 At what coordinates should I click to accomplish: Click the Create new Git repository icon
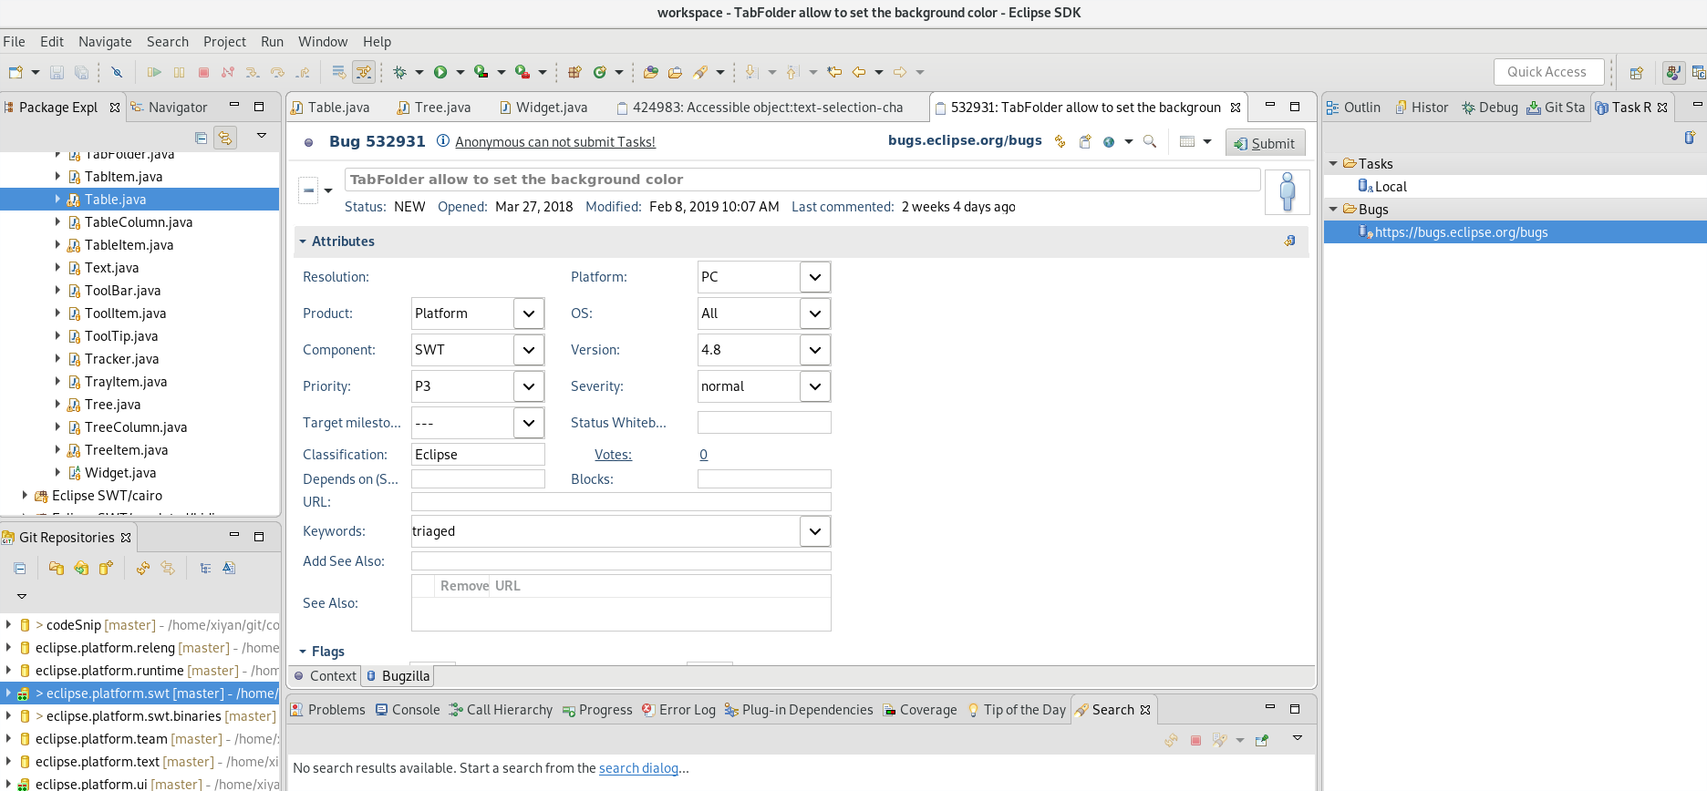coord(106,568)
